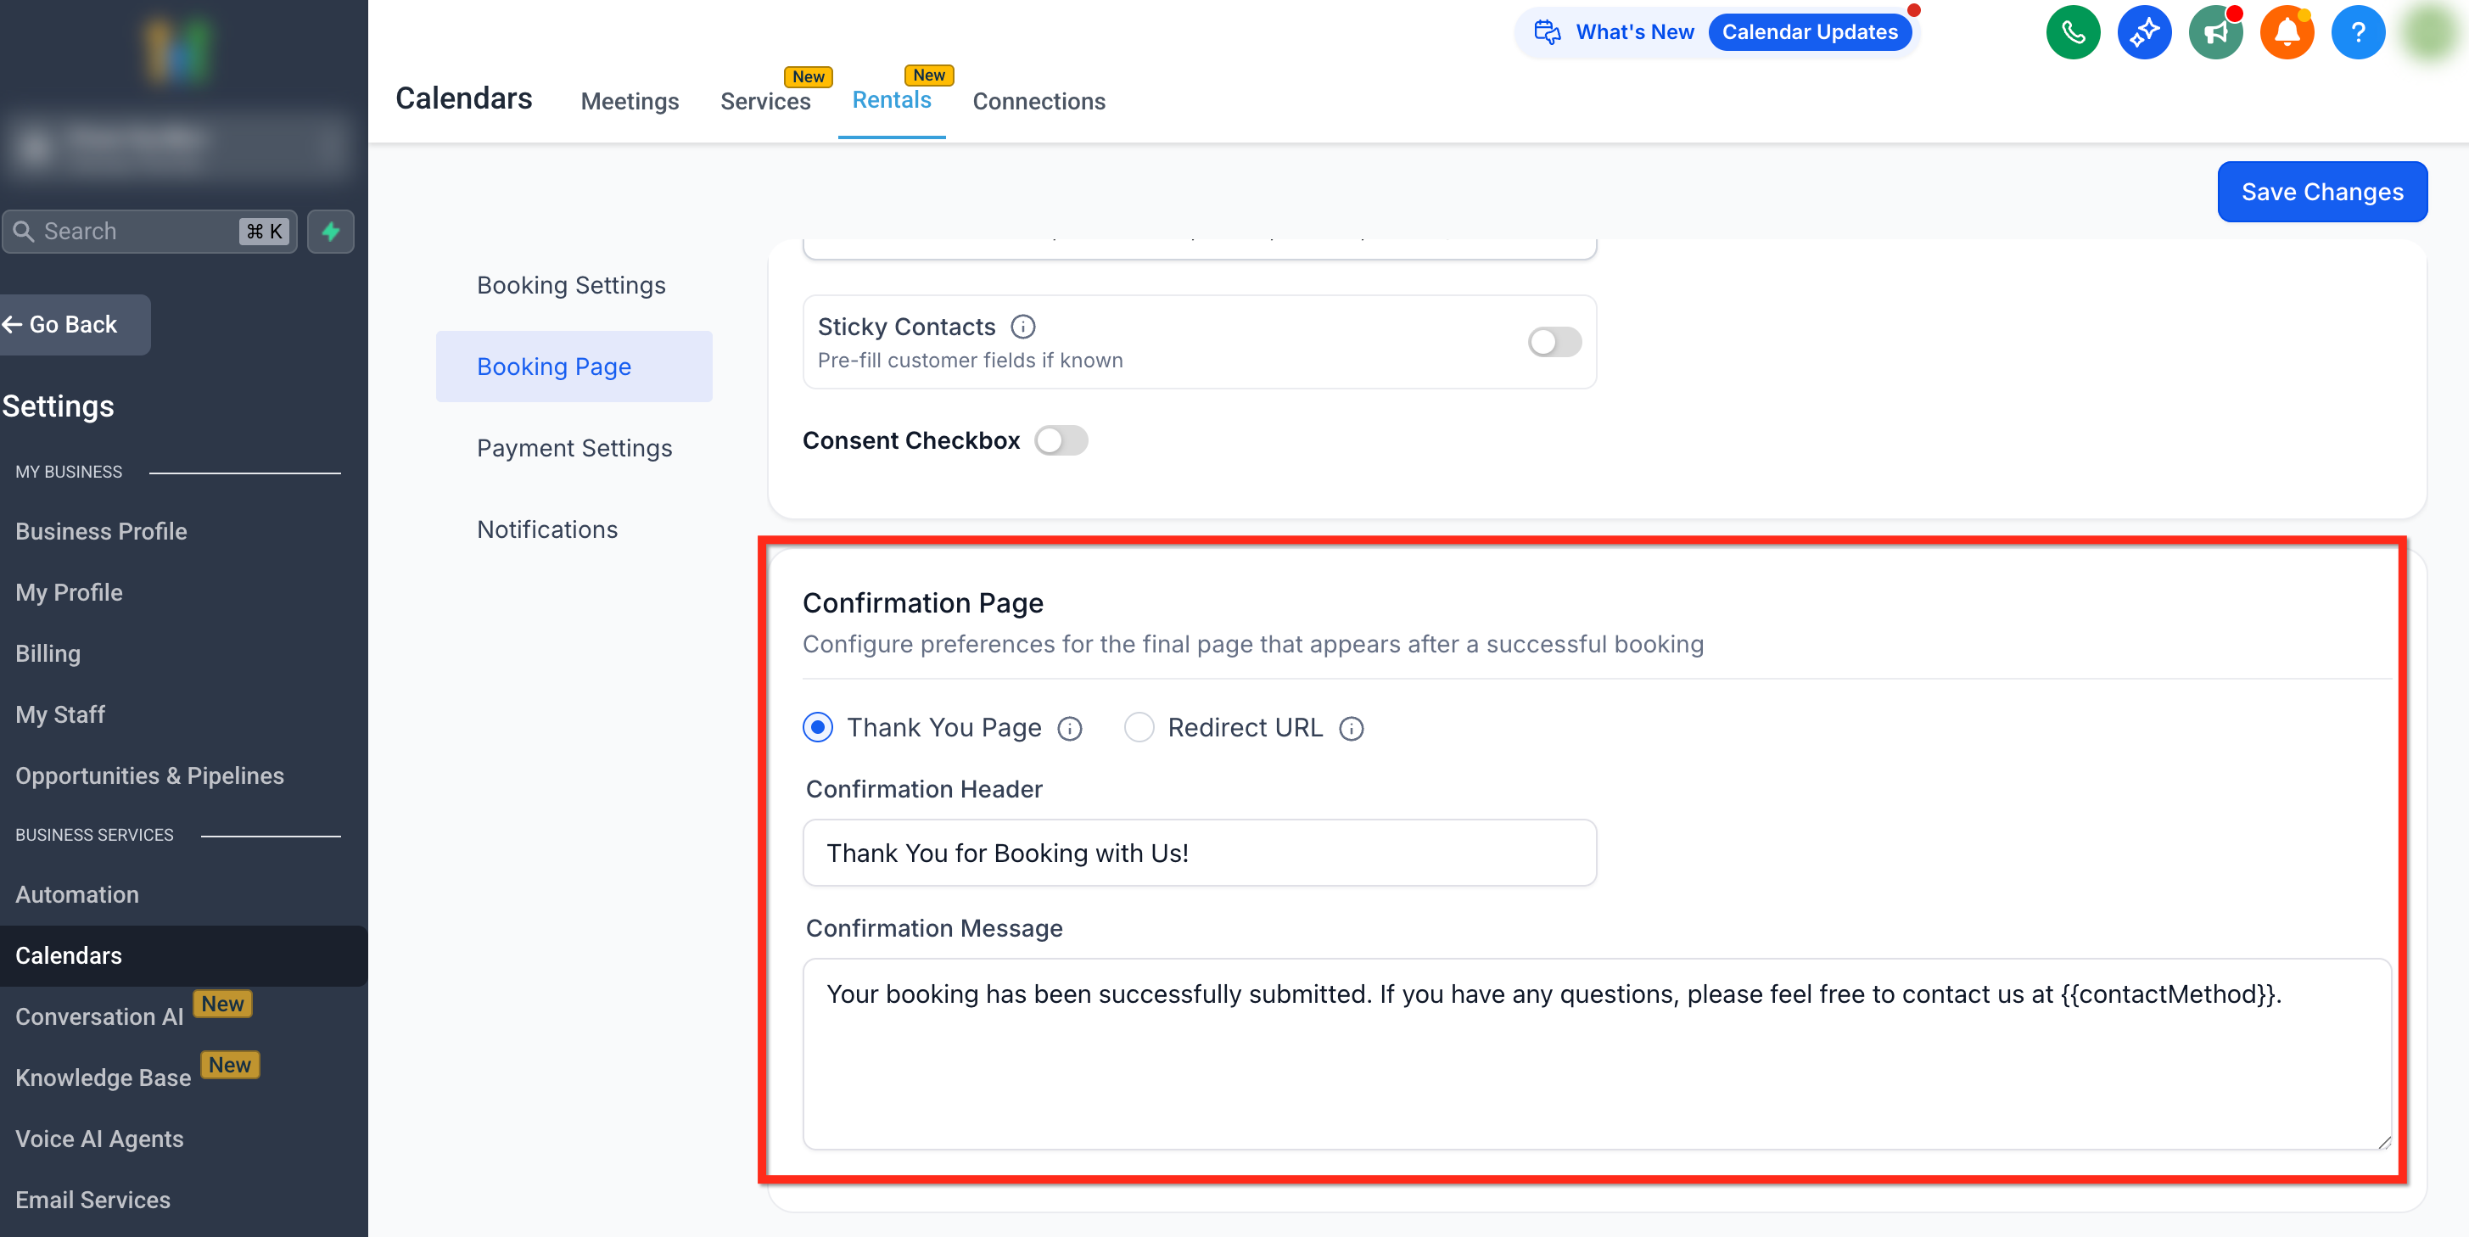
Task: Select the Redirect URL radio option
Action: (1138, 727)
